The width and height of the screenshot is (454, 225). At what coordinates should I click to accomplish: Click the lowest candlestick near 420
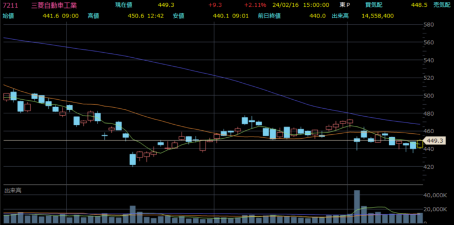pos(133,159)
